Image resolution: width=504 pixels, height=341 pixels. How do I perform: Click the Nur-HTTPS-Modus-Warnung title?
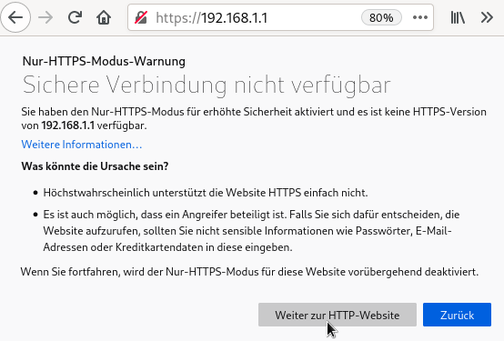[104, 61]
